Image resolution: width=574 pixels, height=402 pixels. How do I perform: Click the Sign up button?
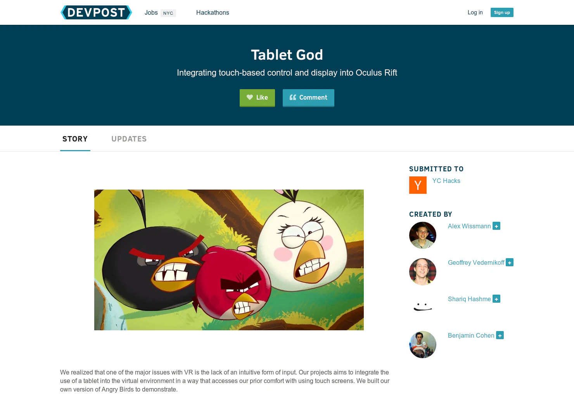(x=502, y=12)
